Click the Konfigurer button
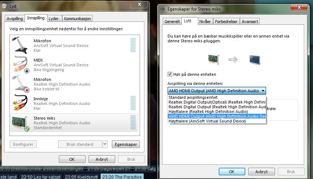The width and height of the screenshot is (313, 179). 23,144
